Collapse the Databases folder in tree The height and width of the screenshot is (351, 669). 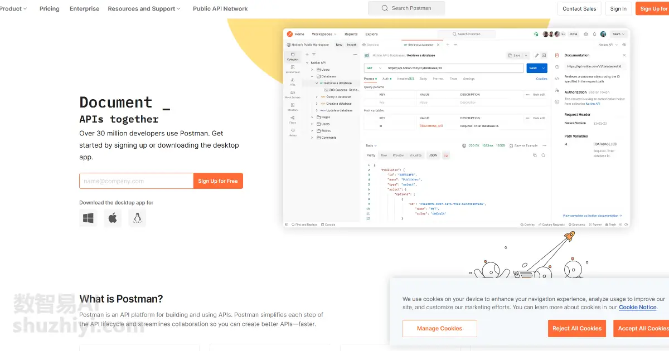[312, 76]
